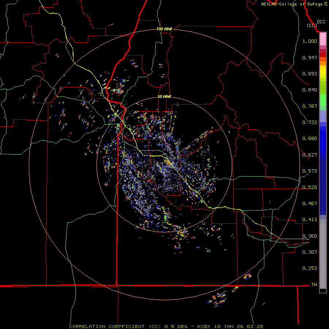
Task: Click the 0.893 scale value
Action: [310, 73]
